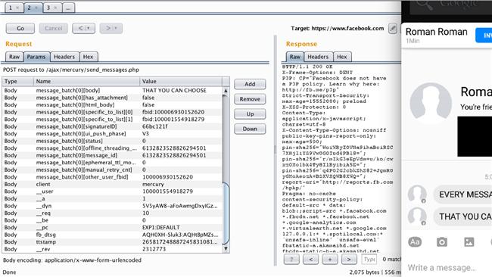Open the Request Headers tab

click(64, 57)
